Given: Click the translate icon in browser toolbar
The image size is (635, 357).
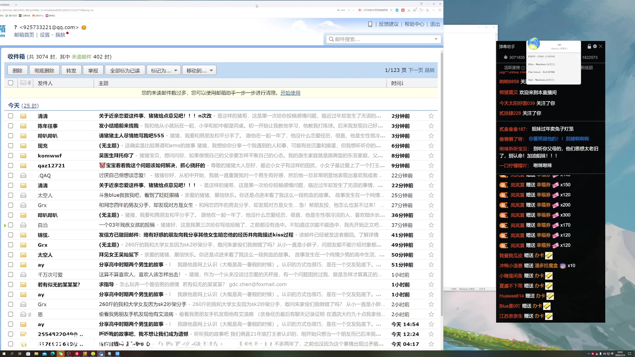Looking at the screenshot, I should [403, 10].
